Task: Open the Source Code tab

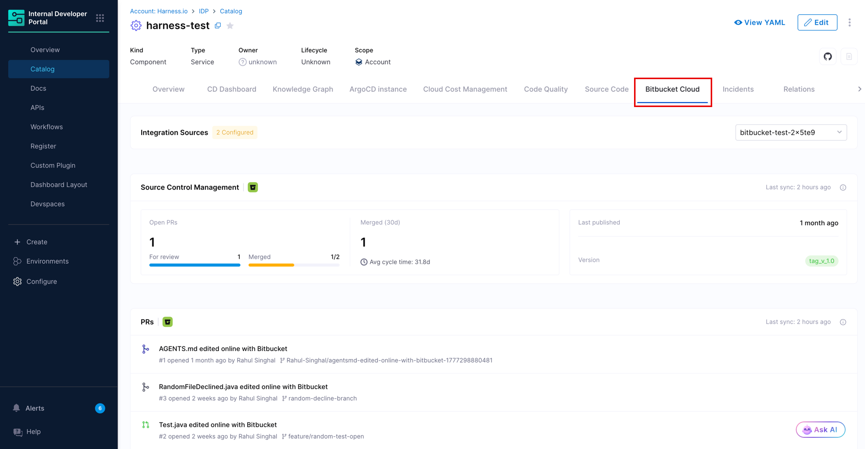Action: click(x=607, y=89)
